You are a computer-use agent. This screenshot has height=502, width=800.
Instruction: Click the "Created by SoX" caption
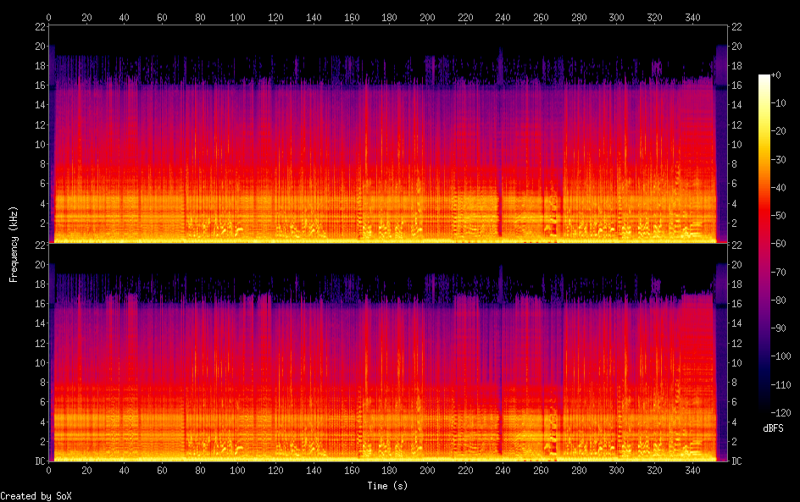(36, 496)
